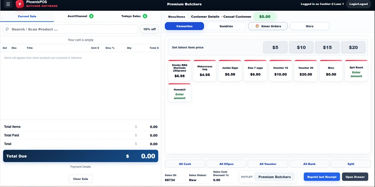The width and height of the screenshot is (375, 187).
Task: Click the Total Due bar
Action: click(81, 156)
